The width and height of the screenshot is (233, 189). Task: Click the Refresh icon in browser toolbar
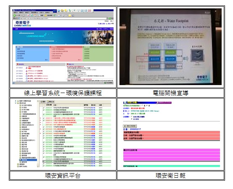tap(32, 16)
